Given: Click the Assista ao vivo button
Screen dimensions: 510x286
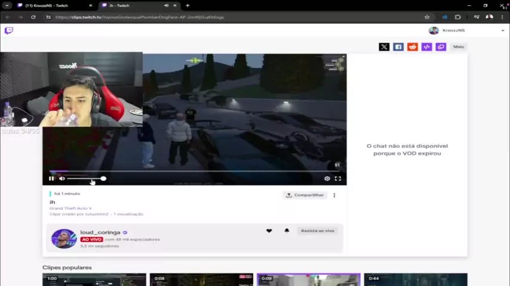Looking at the screenshot, I should click(x=317, y=231).
